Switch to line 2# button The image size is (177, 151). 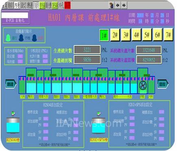pos(115,35)
